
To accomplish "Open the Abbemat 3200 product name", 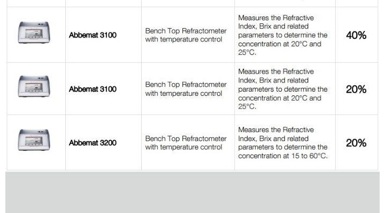I will [93, 143].
